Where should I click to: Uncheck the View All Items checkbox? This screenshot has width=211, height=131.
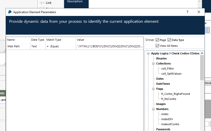(157, 46)
